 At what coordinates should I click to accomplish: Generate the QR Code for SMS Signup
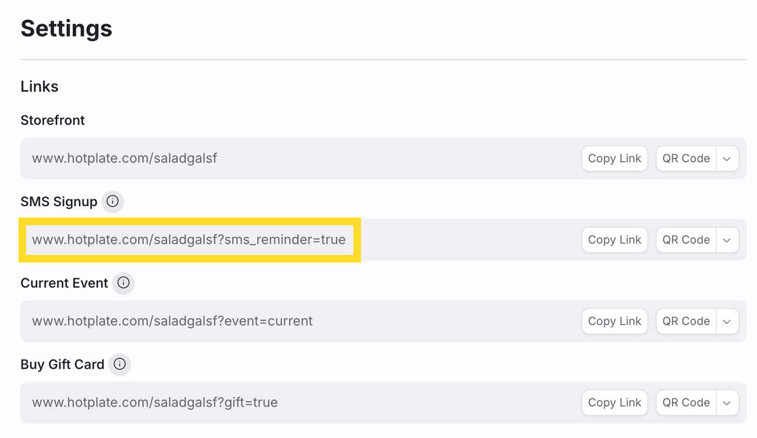(685, 240)
